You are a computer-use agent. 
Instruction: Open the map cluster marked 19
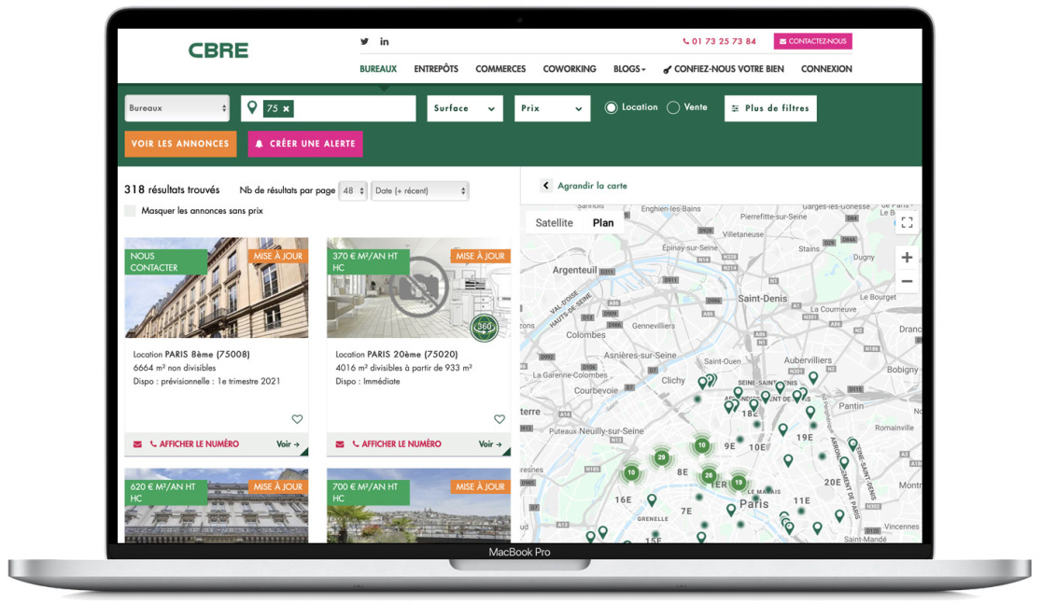tap(739, 483)
